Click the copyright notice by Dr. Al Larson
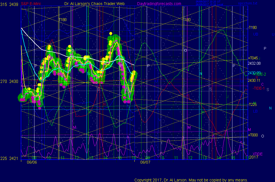 click(x=191, y=180)
